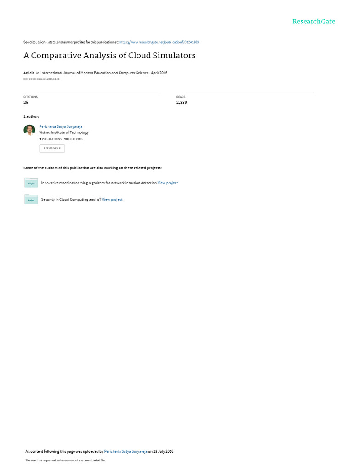The height and width of the screenshot is (471, 353).
Task: Click the Security in Cloud project folder icon
Action: (31, 199)
